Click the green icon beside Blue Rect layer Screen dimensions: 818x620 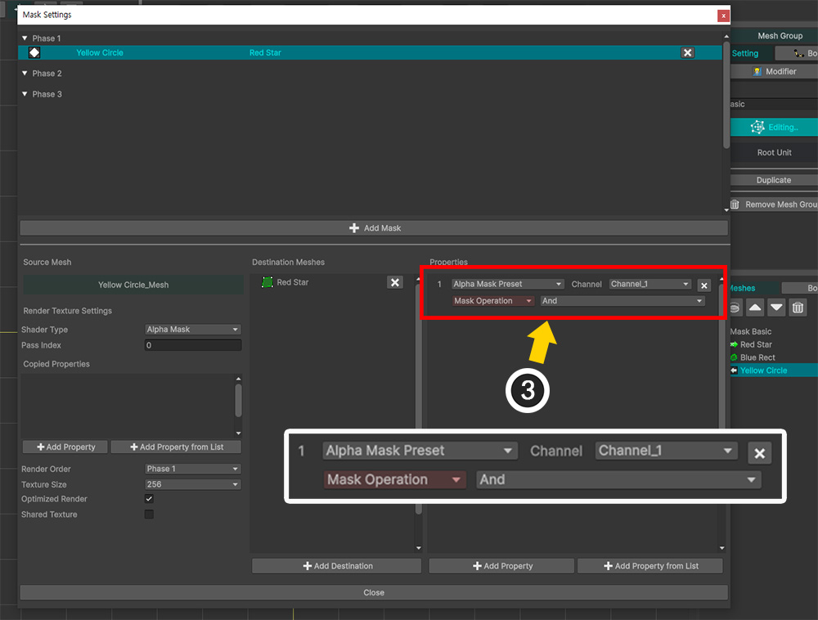pos(734,357)
